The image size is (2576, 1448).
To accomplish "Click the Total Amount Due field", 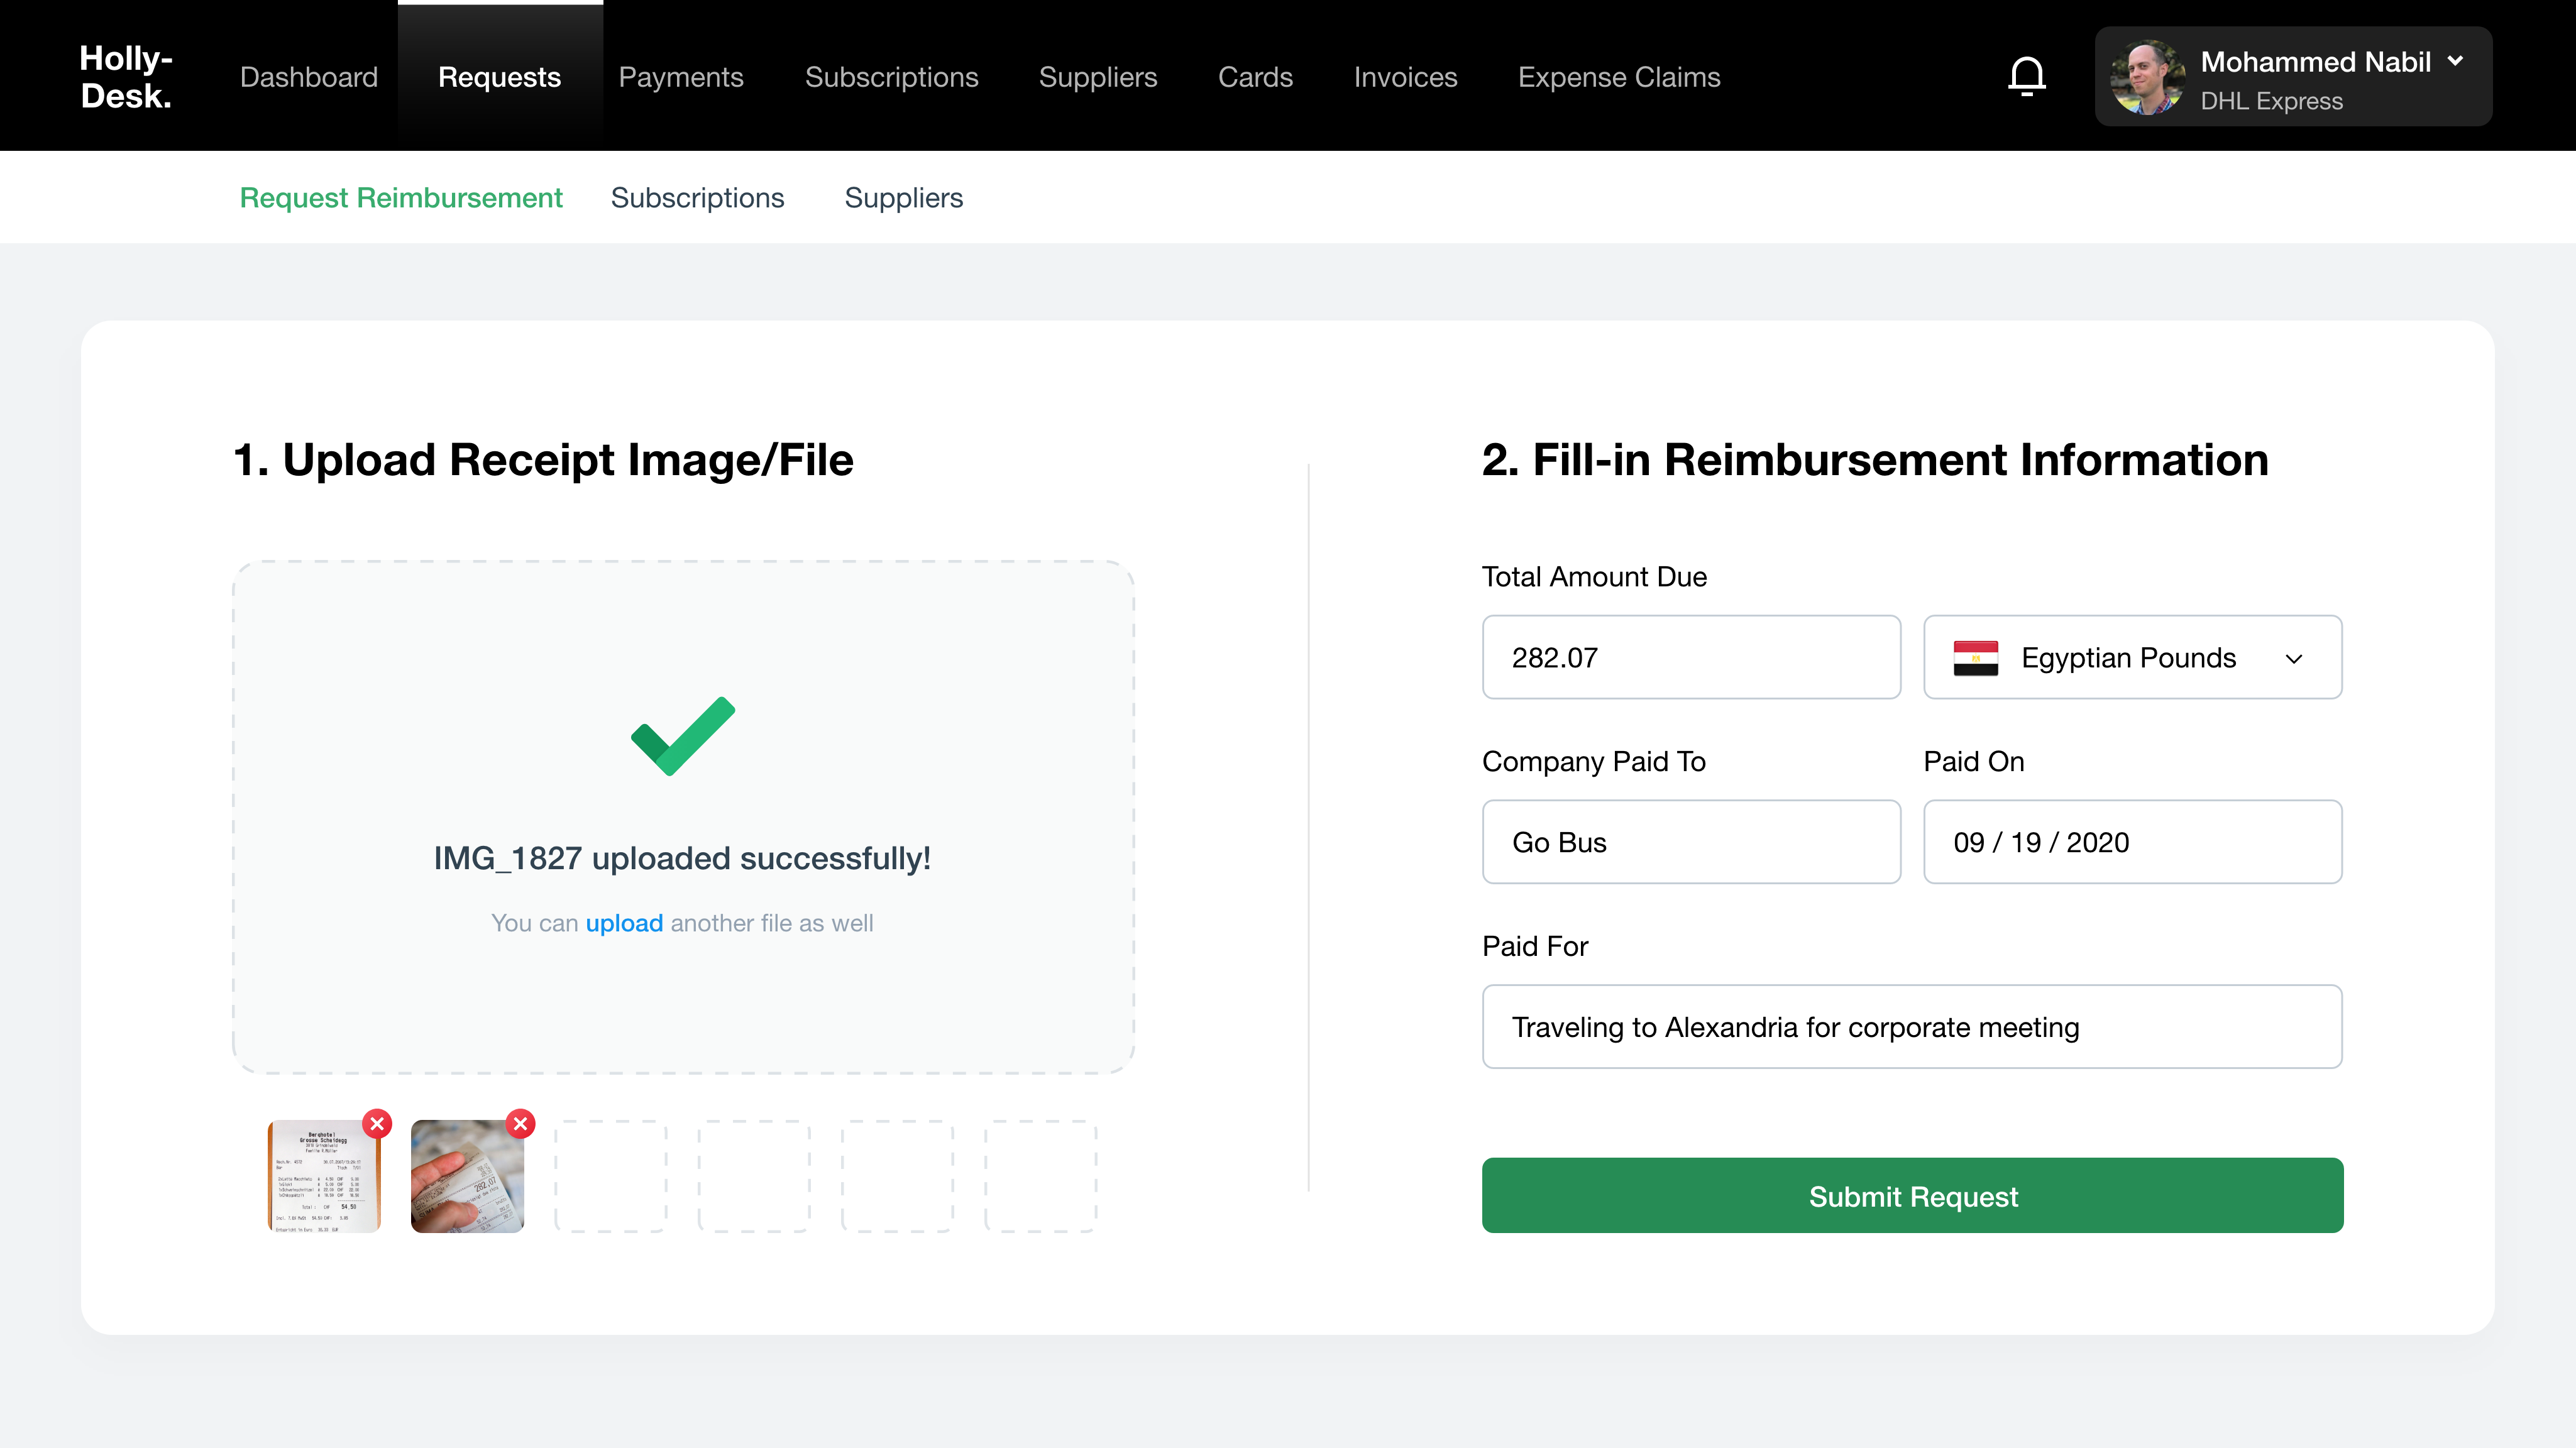I will (1690, 658).
